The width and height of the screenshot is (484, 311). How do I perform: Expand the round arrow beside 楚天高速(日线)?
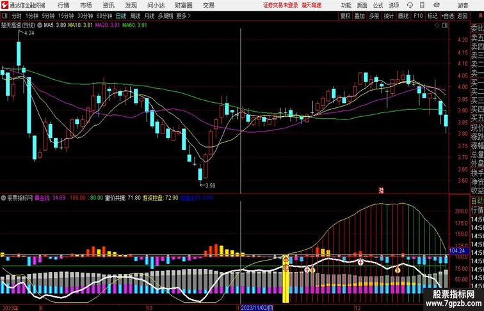pyautogui.click(x=40, y=26)
